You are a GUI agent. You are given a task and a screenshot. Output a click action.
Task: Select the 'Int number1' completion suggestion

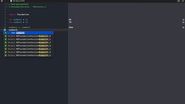click(28, 33)
